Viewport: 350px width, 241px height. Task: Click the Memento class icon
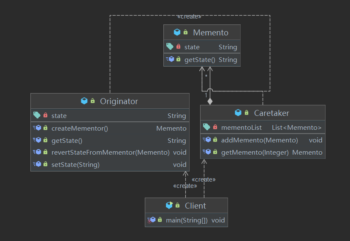[x=177, y=32]
